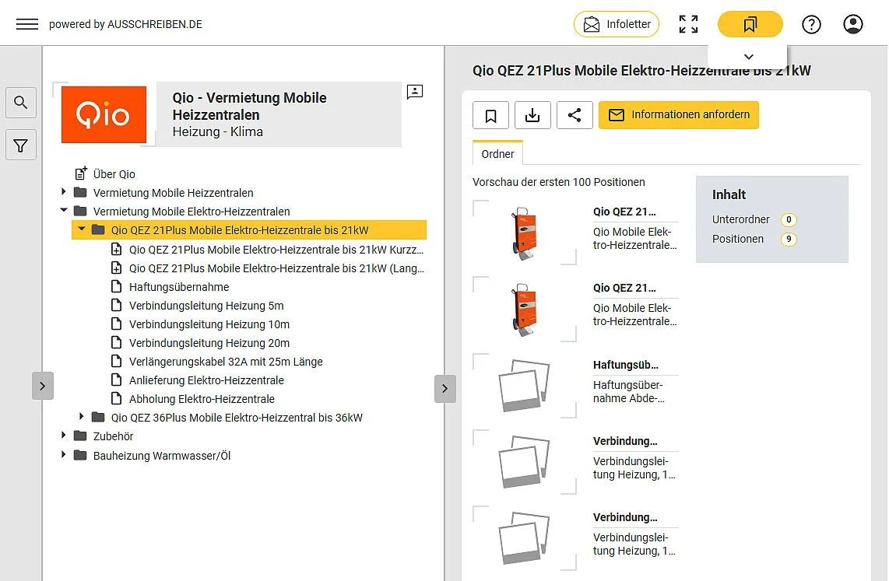Select Verlängerungskabel 32A mit 25m Länge

[x=226, y=362]
